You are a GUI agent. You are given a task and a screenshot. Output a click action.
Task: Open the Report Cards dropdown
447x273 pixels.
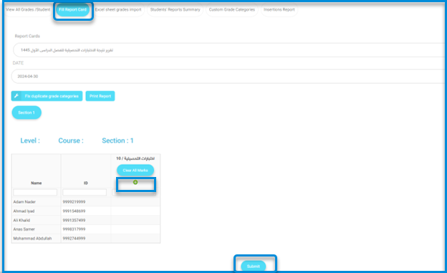[229, 50]
